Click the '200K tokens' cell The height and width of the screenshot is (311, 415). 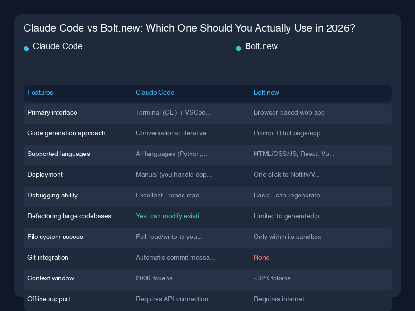154,278
